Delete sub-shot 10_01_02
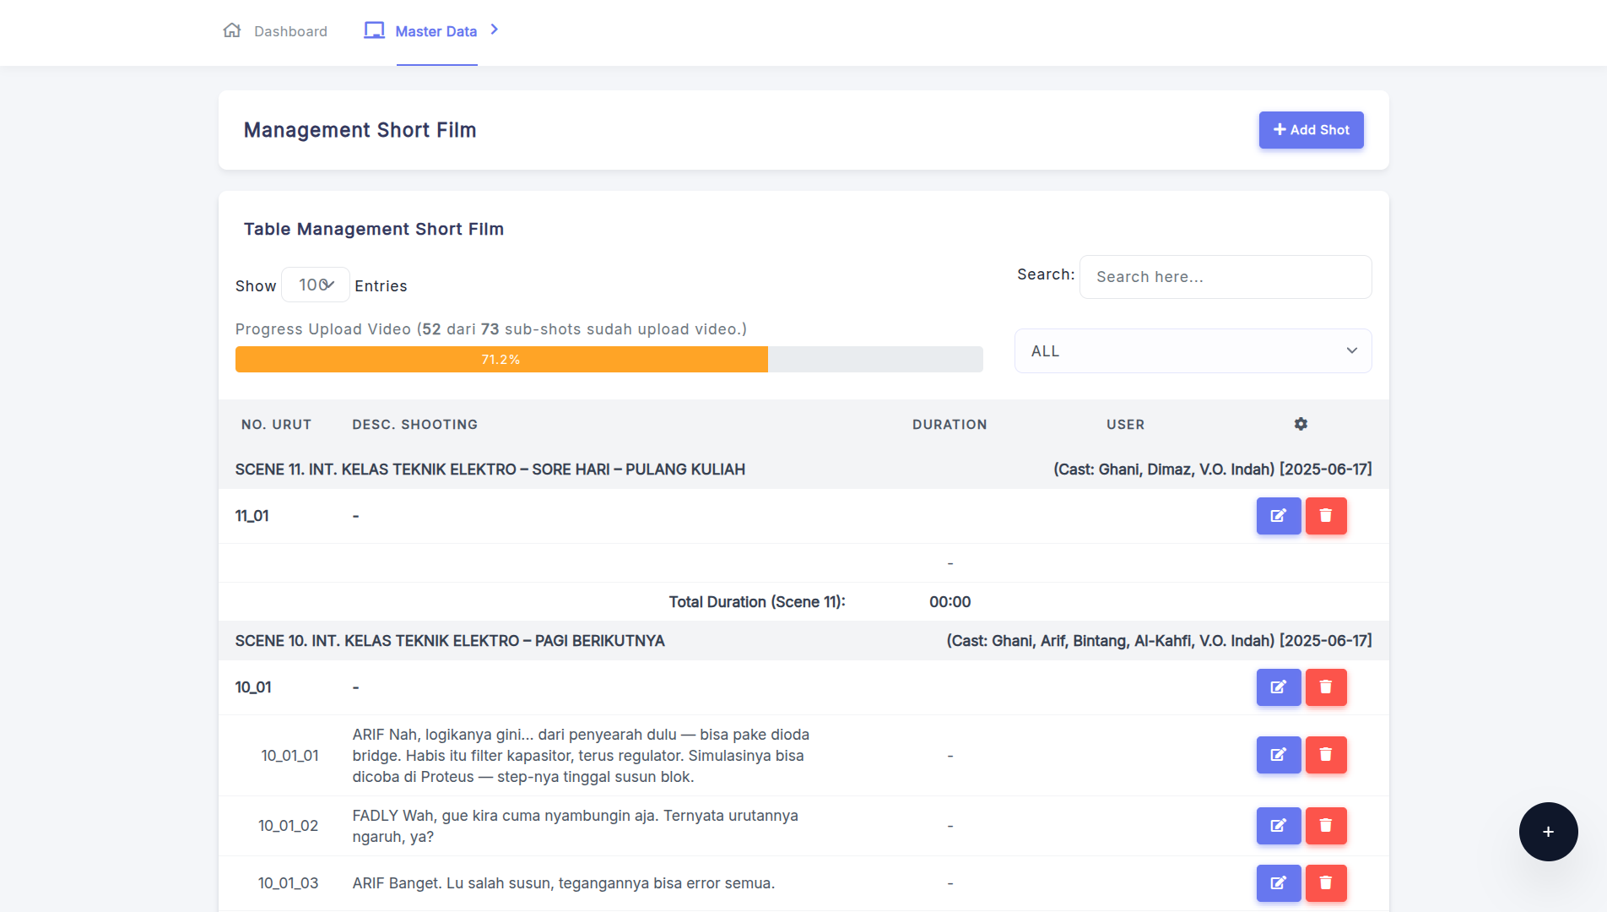Image resolution: width=1607 pixels, height=912 pixels. 1325,826
